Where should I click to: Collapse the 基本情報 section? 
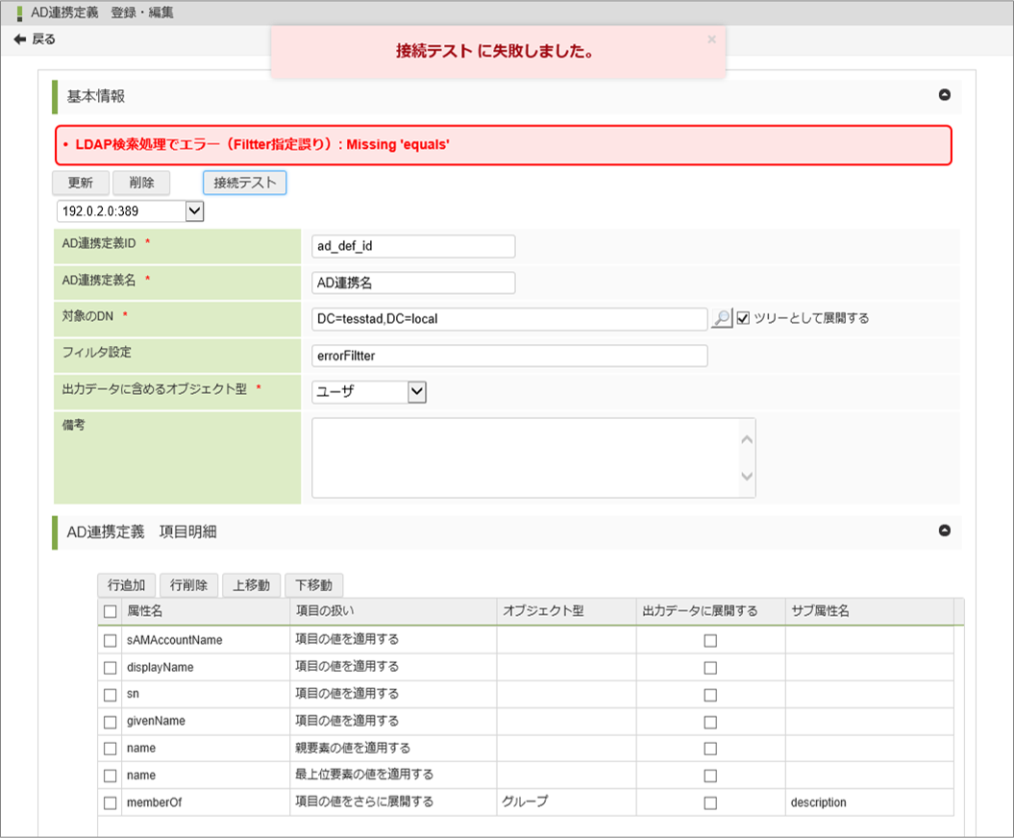[x=944, y=95]
